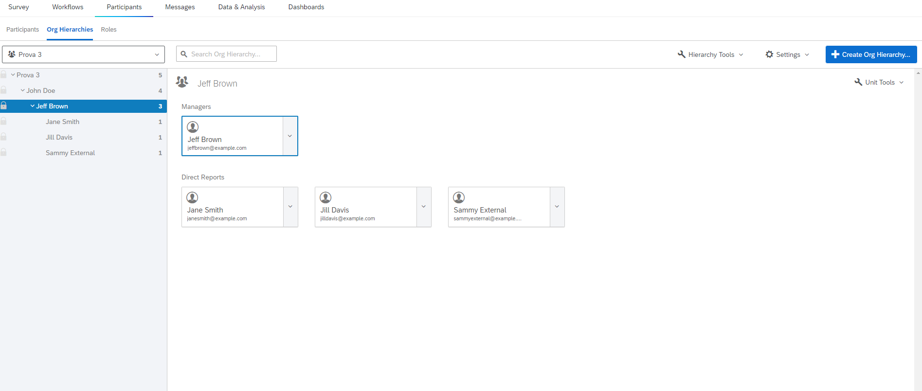
Task: Click Jeff Brown name in manager card
Action: [x=204, y=140]
